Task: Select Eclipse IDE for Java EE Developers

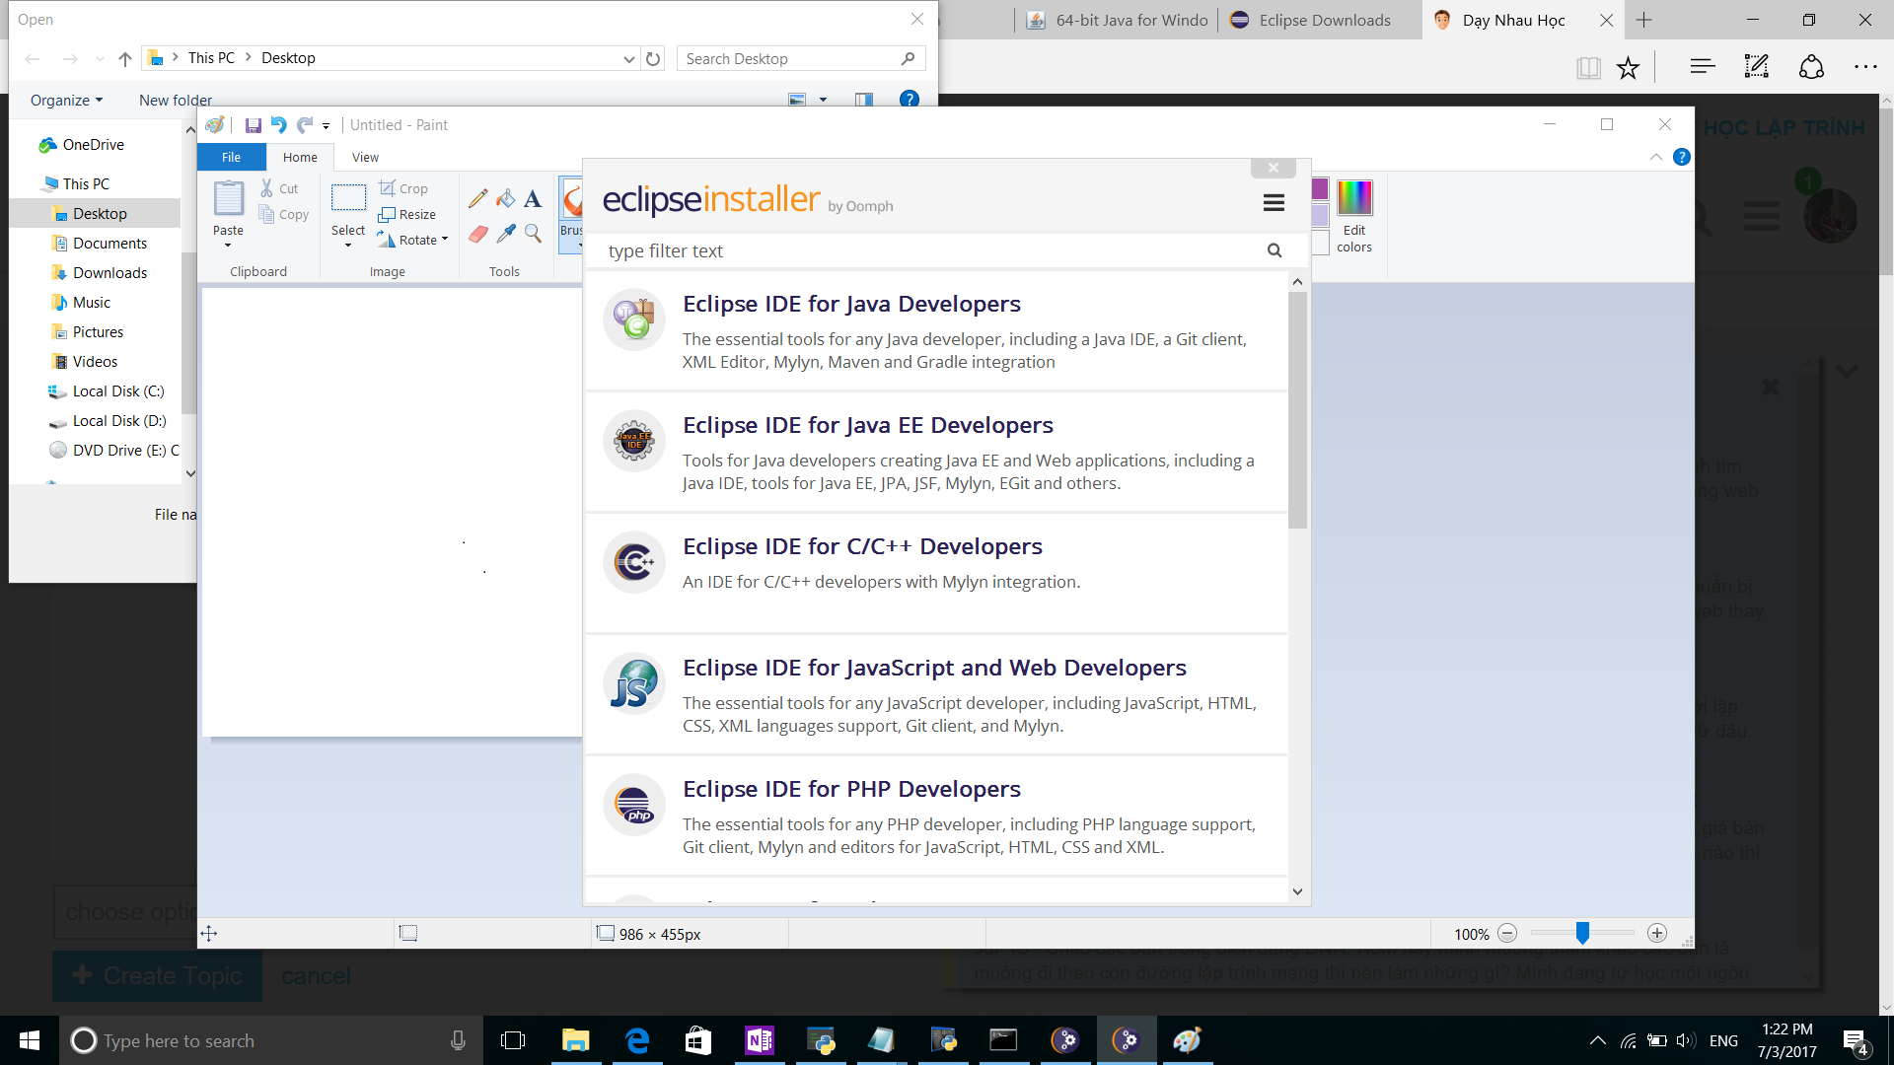Action: coord(936,453)
